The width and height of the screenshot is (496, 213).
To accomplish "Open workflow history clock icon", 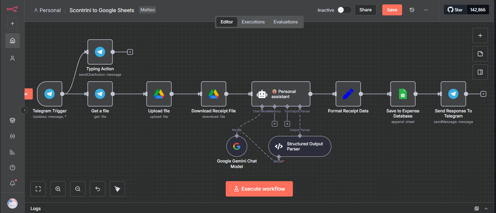I will (412, 10).
